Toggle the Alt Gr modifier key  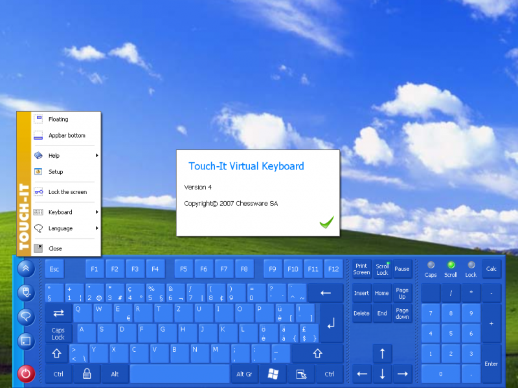244,374
